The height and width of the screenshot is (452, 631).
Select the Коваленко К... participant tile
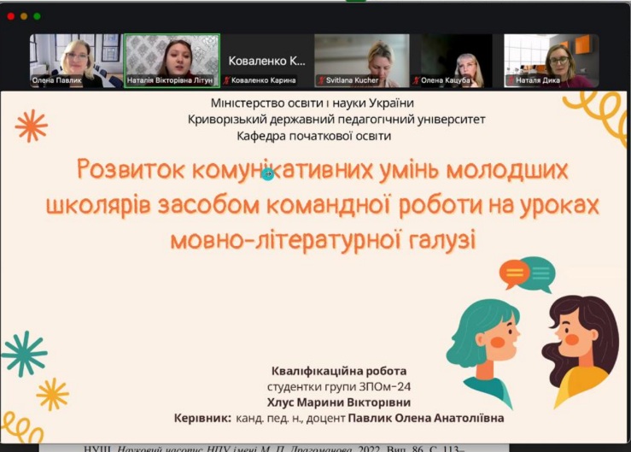tap(266, 60)
